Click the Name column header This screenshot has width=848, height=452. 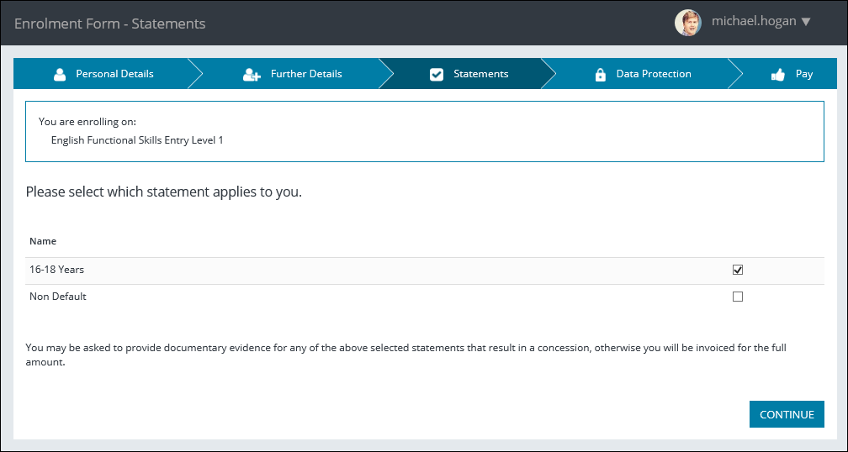(43, 241)
